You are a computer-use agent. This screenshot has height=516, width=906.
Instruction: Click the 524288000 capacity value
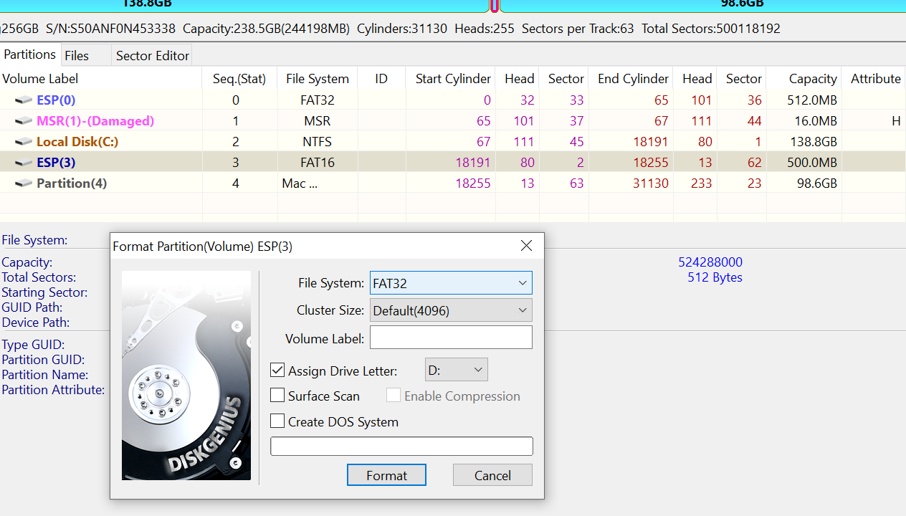click(x=710, y=262)
